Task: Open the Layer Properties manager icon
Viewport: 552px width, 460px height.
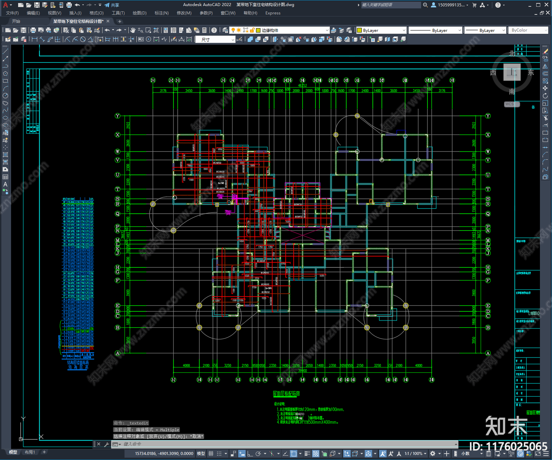Action: (225, 30)
